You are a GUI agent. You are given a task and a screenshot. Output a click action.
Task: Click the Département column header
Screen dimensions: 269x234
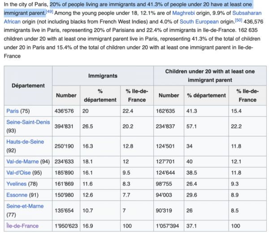pyautogui.click(x=28, y=85)
